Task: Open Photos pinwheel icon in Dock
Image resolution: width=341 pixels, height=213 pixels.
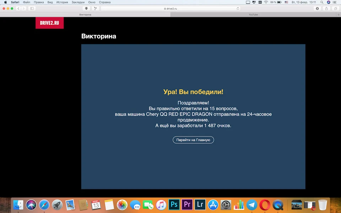Action: (122, 205)
